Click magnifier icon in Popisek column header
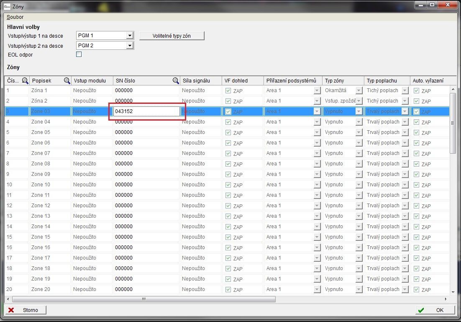This screenshot has width=461, height=322. (67, 81)
